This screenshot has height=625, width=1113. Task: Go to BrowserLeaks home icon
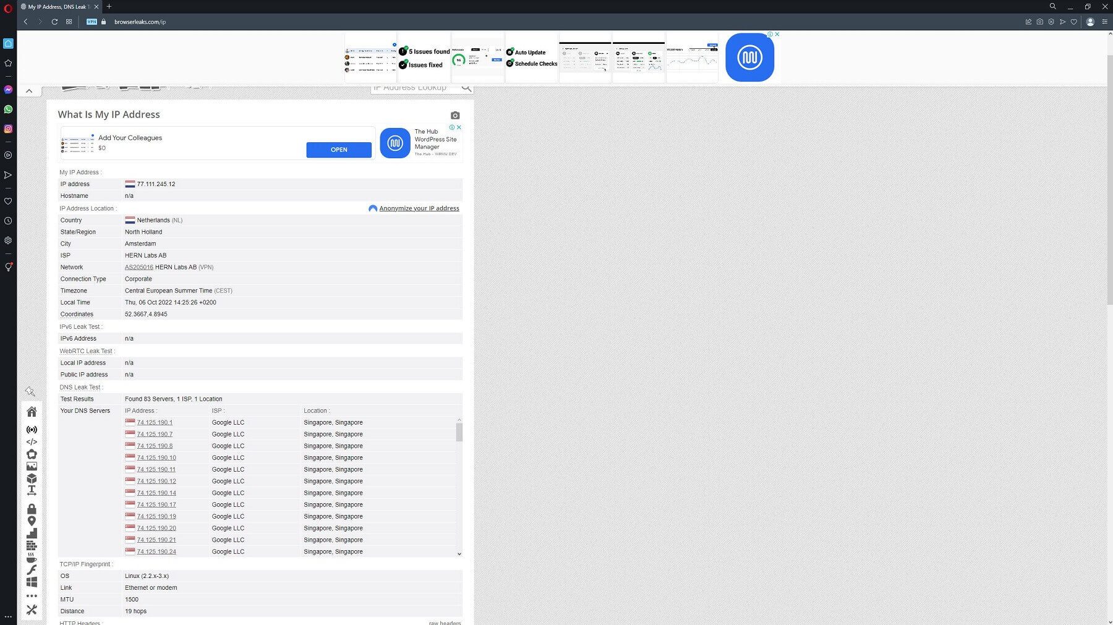tap(32, 412)
